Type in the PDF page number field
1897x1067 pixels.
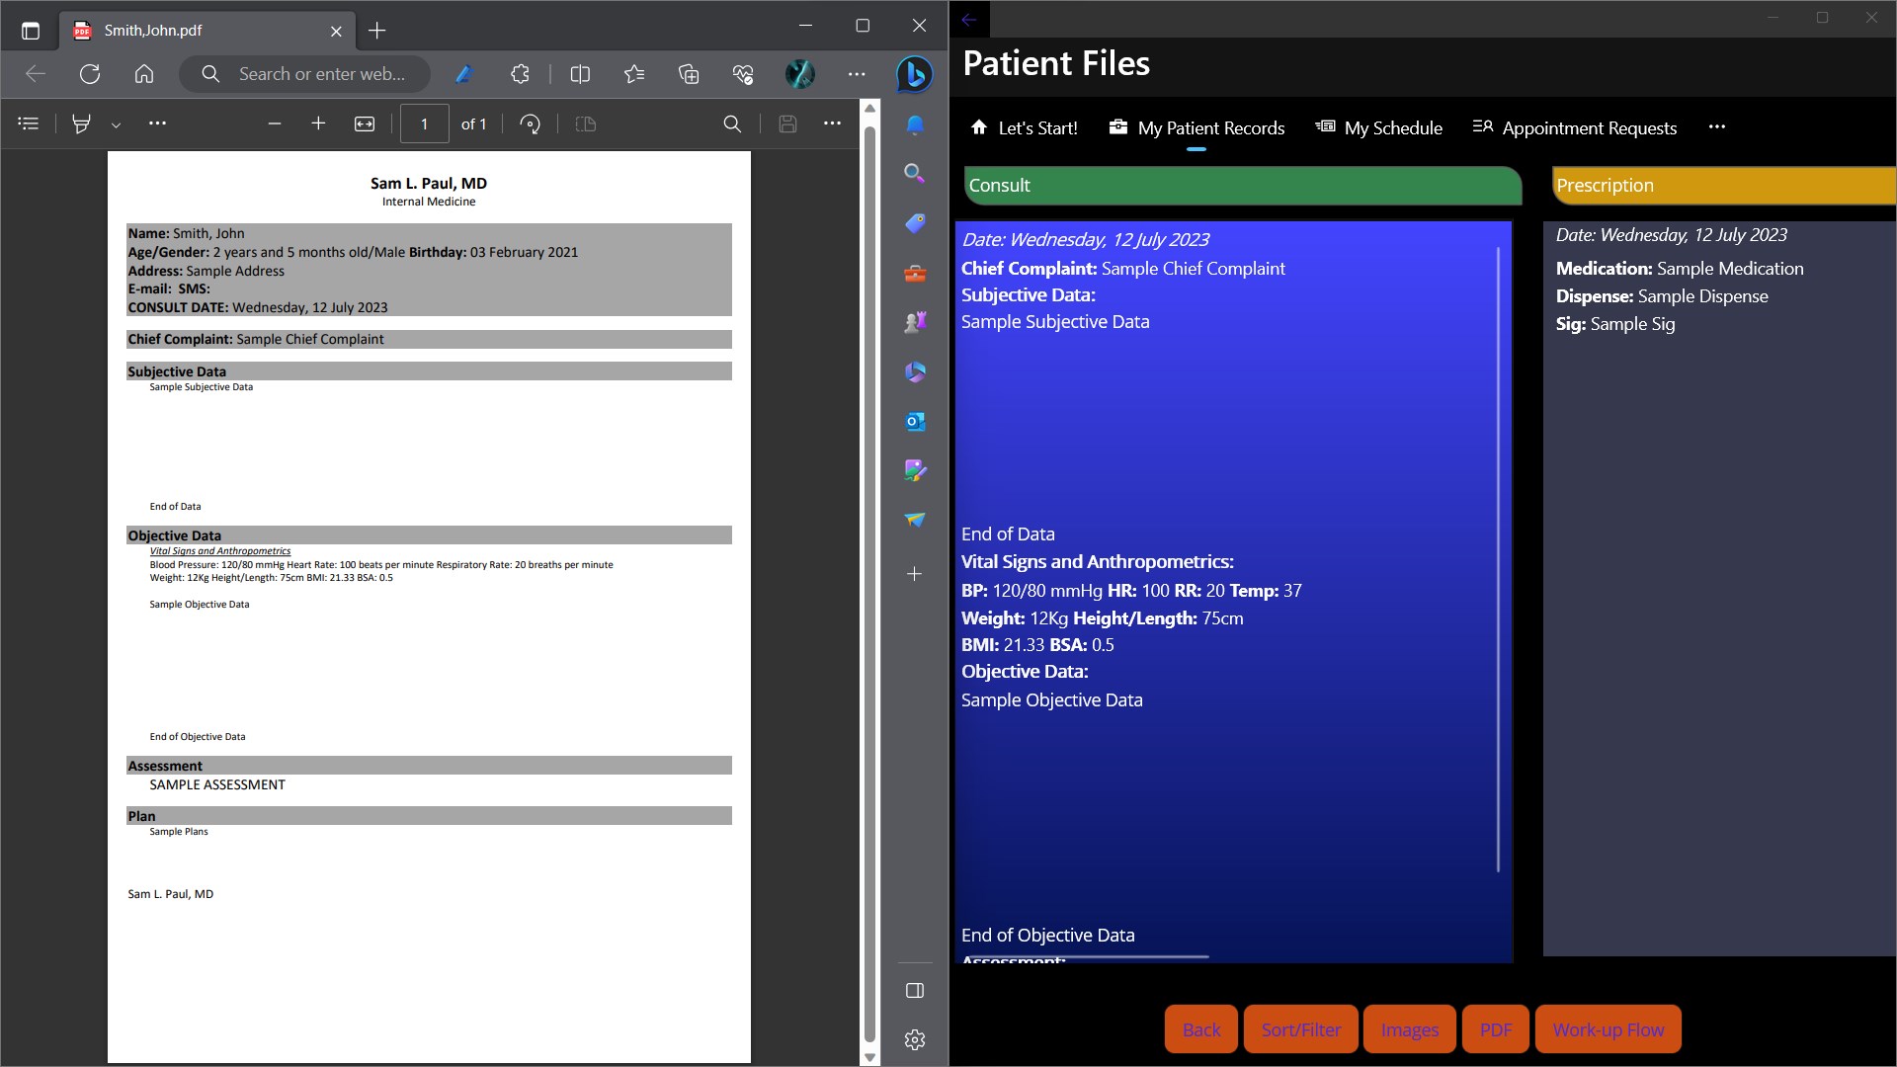click(x=424, y=123)
